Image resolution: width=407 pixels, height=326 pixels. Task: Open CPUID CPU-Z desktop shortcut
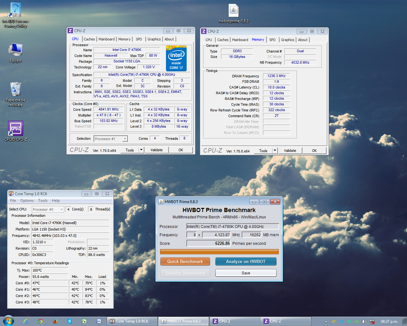point(15,131)
